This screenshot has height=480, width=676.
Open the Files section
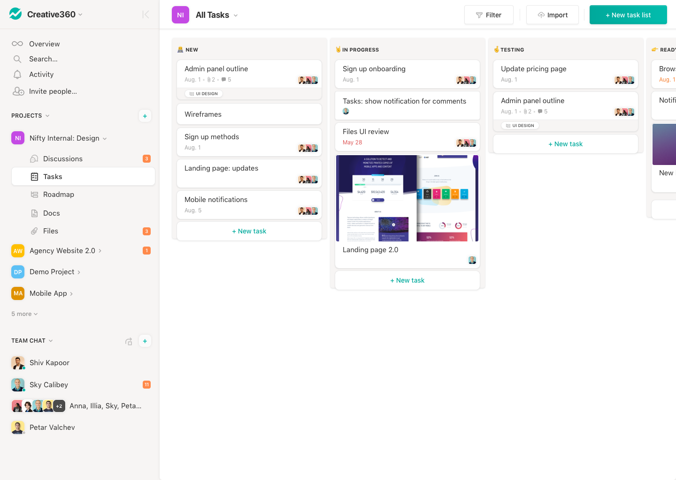[x=51, y=231]
